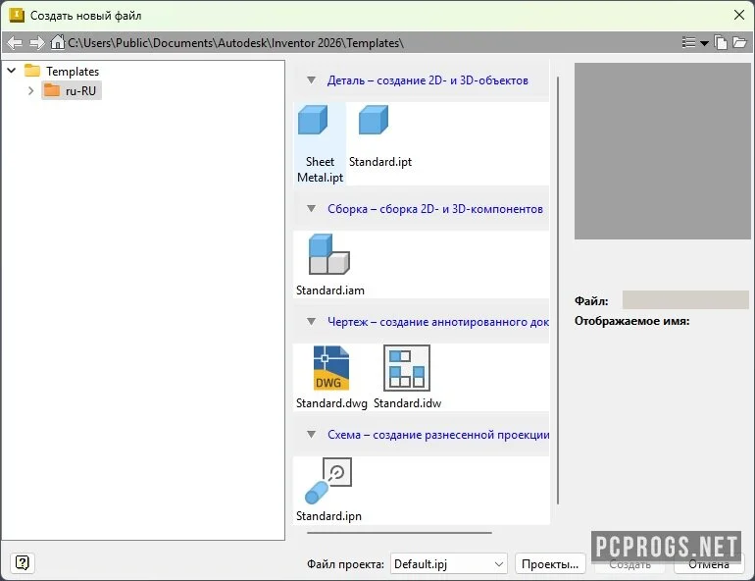Click the Чертеж section heading link
Image resolution: width=755 pixels, height=581 pixels.
(x=438, y=322)
